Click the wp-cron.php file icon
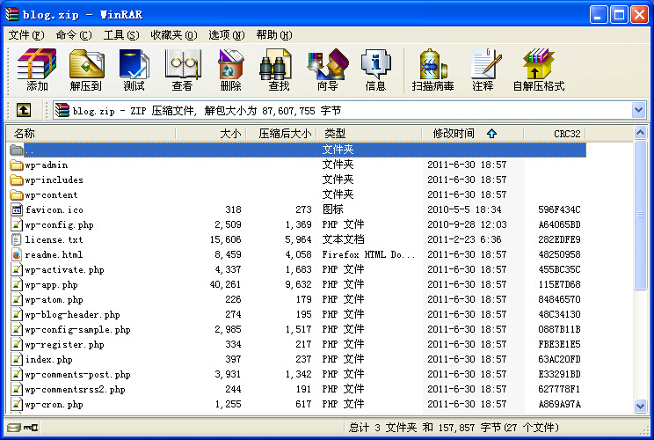Image resolution: width=654 pixels, height=440 pixels. tap(17, 405)
